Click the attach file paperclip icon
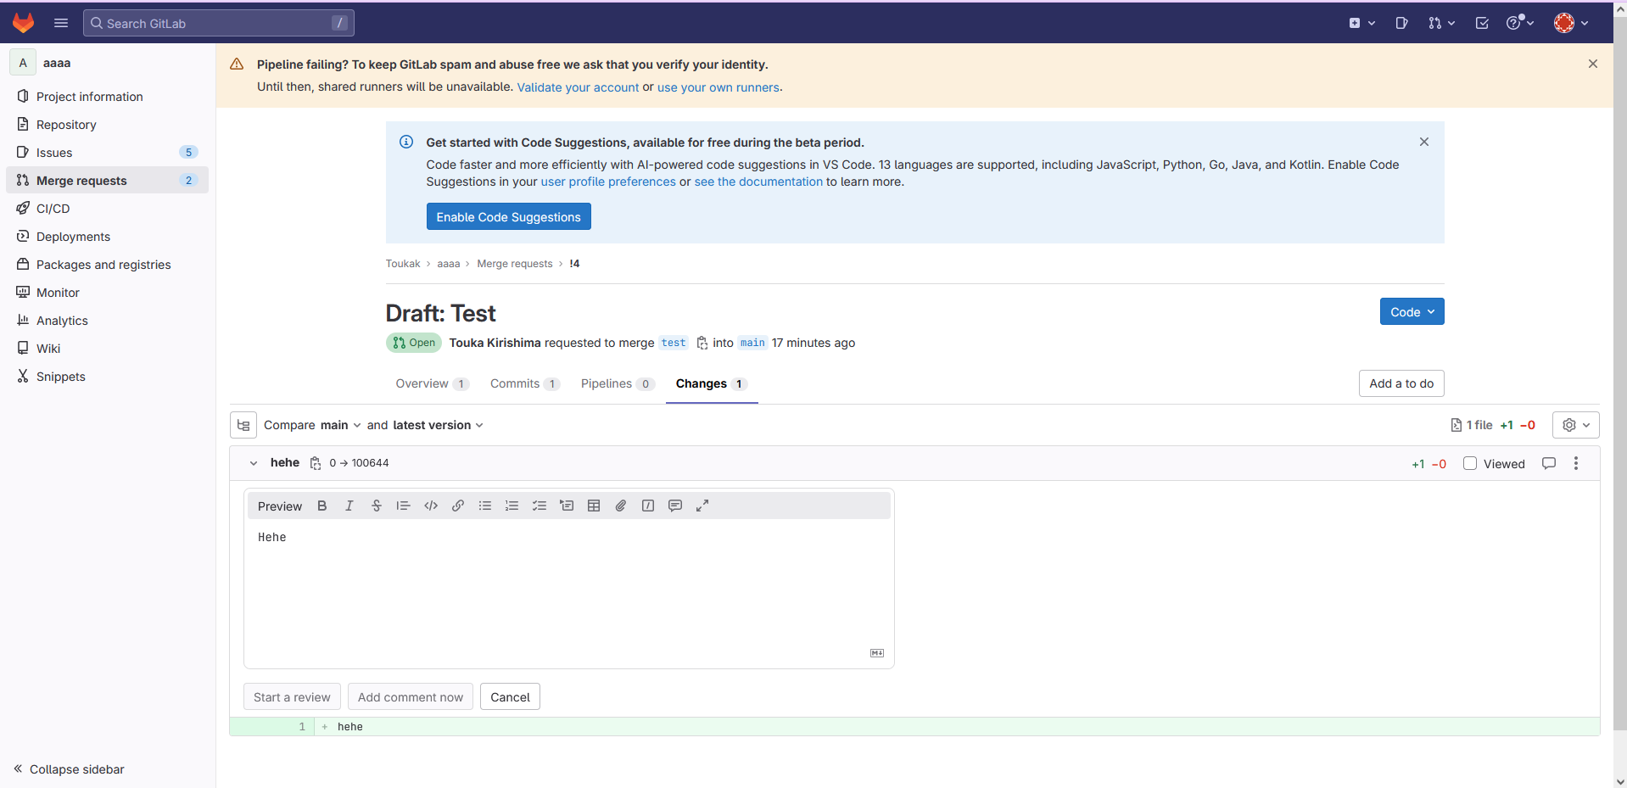This screenshot has width=1627, height=788. [x=621, y=506]
